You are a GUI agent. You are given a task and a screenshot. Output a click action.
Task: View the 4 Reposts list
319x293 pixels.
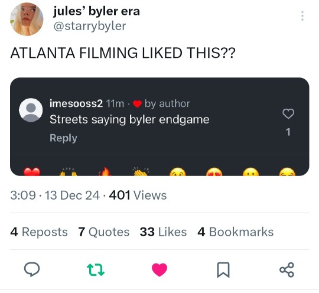(x=39, y=232)
